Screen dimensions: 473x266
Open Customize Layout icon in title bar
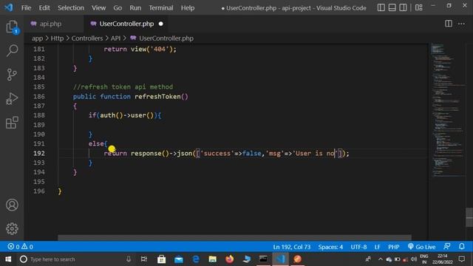pos(419,7)
